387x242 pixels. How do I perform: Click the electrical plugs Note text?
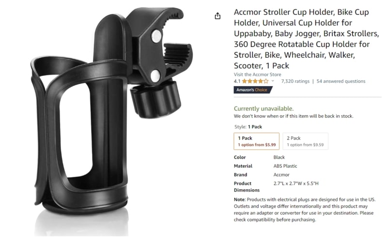tap(305, 210)
